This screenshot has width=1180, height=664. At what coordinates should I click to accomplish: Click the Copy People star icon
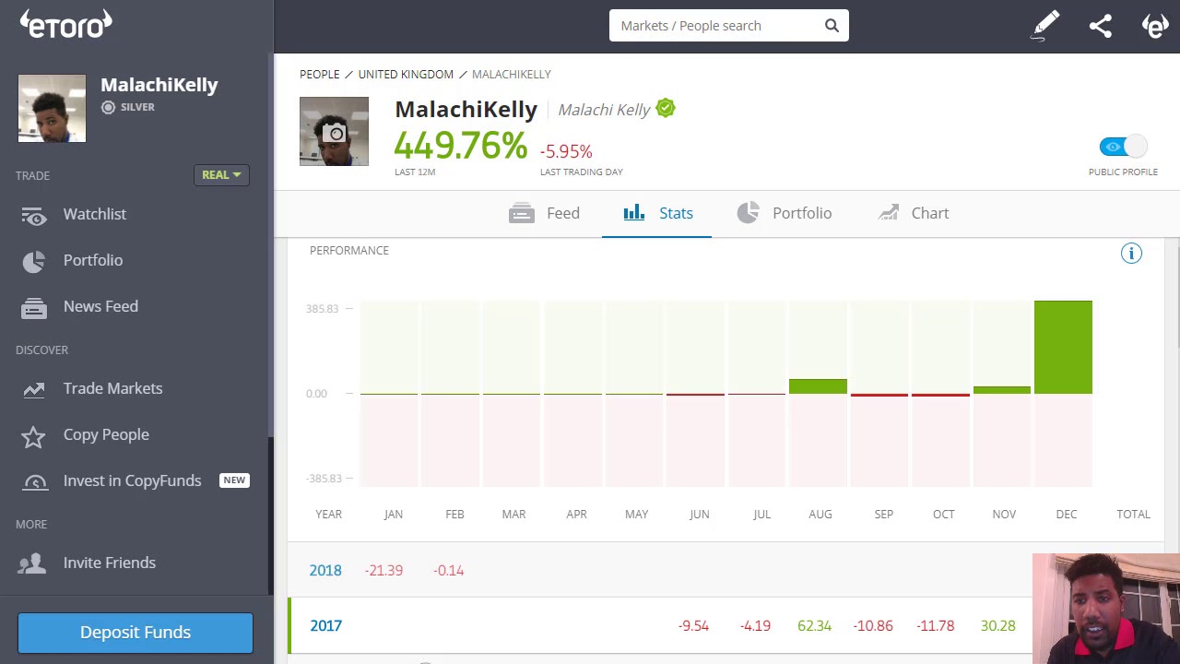(x=34, y=436)
